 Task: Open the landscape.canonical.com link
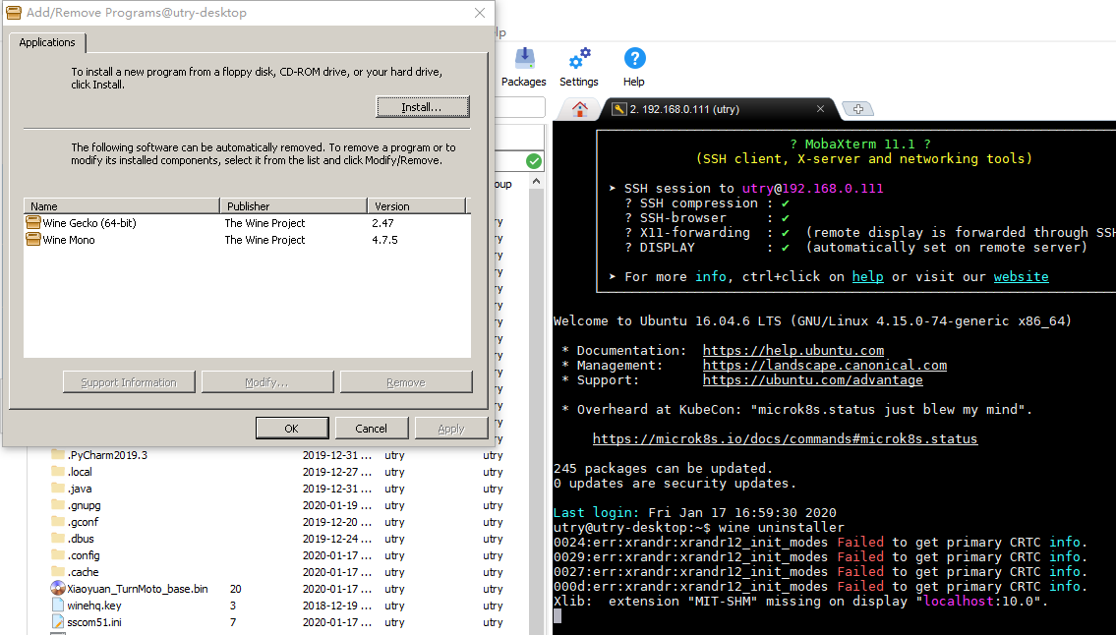pyautogui.click(x=825, y=366)
